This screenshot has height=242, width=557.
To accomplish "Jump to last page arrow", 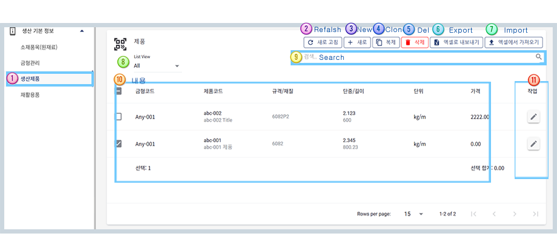I will pyautogui.click(x=535, y=214).
